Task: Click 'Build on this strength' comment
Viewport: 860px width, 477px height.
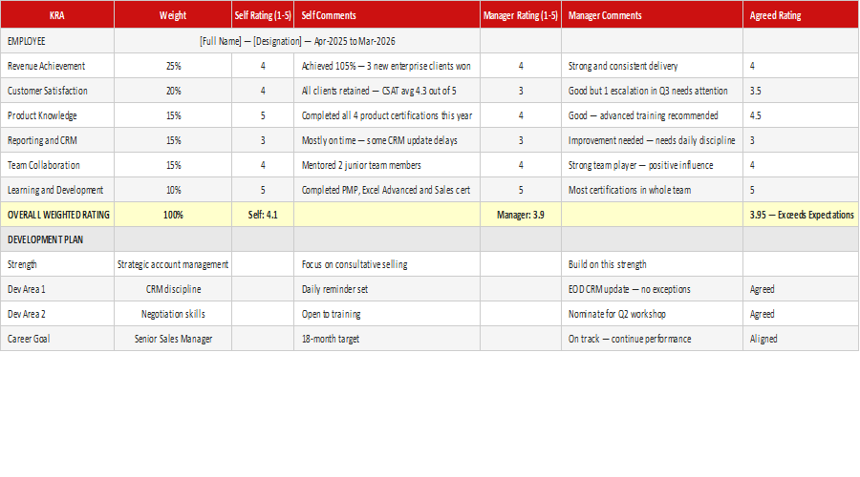Action: tap(652, 264)
